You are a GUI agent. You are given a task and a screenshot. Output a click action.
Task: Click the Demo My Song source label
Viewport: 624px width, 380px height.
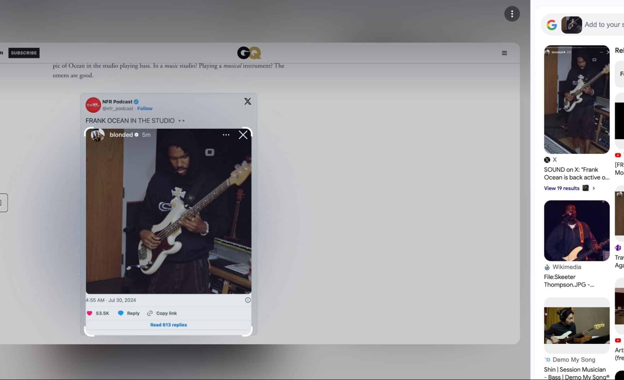coord(574,360)
